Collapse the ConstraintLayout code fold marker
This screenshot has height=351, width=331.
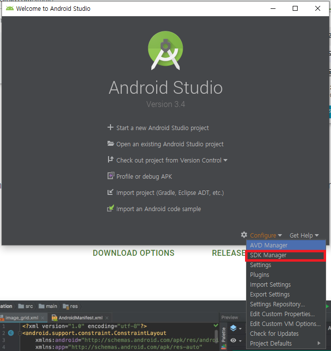20,333
